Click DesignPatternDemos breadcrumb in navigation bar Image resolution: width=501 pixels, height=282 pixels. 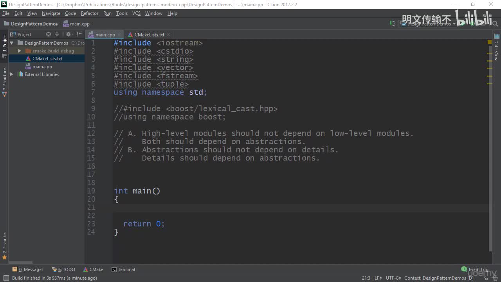(31, 24)
